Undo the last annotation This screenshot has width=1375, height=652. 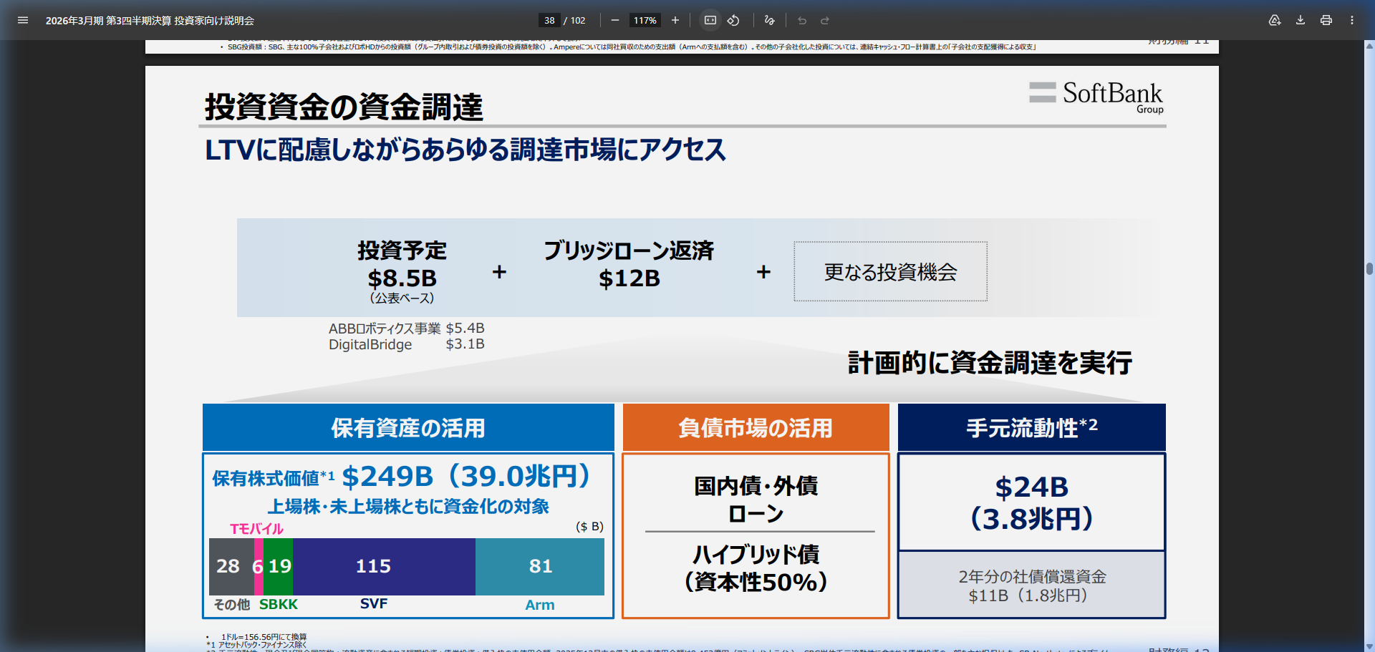pyautogui.click(x=802, y=20)
